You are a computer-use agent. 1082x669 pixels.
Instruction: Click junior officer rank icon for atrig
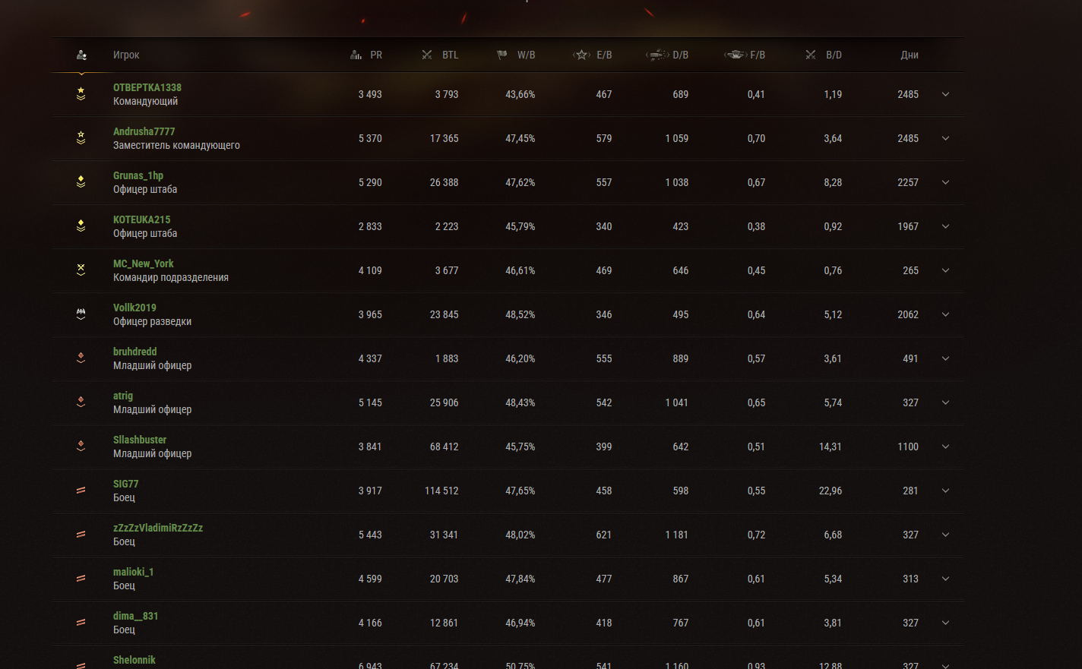pyautogui.click(x=81, y=402)
